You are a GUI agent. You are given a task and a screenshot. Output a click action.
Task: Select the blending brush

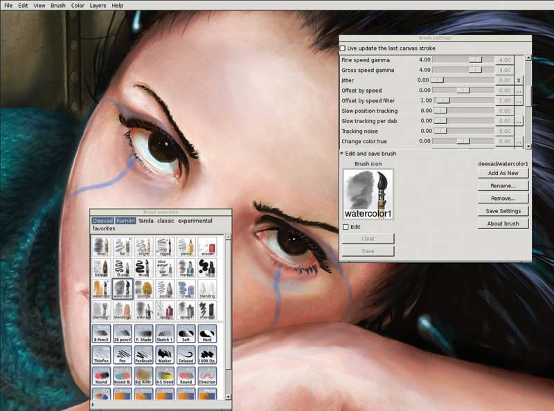point(207,289)
